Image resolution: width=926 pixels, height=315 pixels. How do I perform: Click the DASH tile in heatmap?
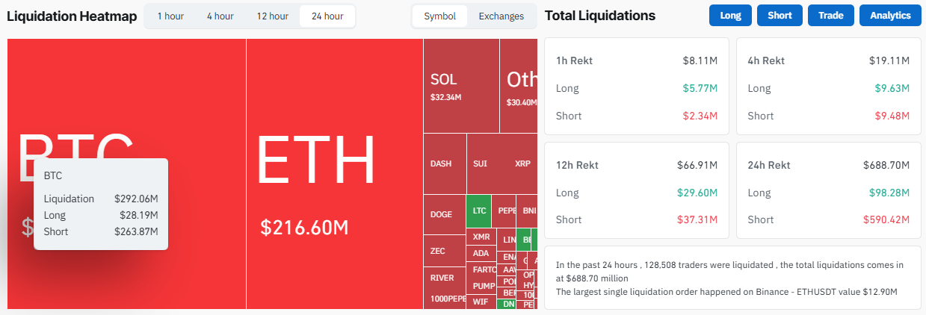[x=445, y=163]
